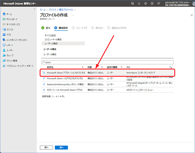Click the search box containing store
Image resolution: width=195 pixels, height=153 pixels.
coord(107,62)
